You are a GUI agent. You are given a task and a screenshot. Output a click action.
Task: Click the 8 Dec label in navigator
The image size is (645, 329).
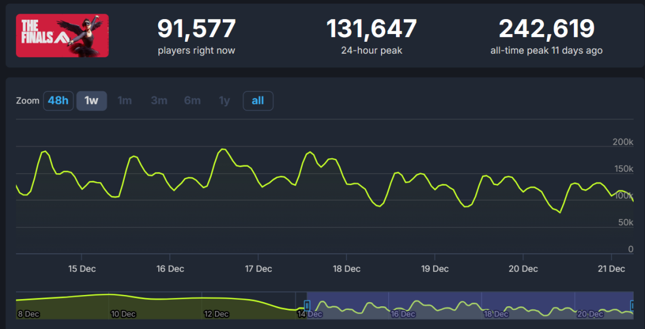[x=29, y=314]
